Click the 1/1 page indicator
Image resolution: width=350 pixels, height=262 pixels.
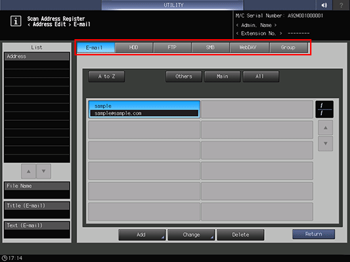324,109
